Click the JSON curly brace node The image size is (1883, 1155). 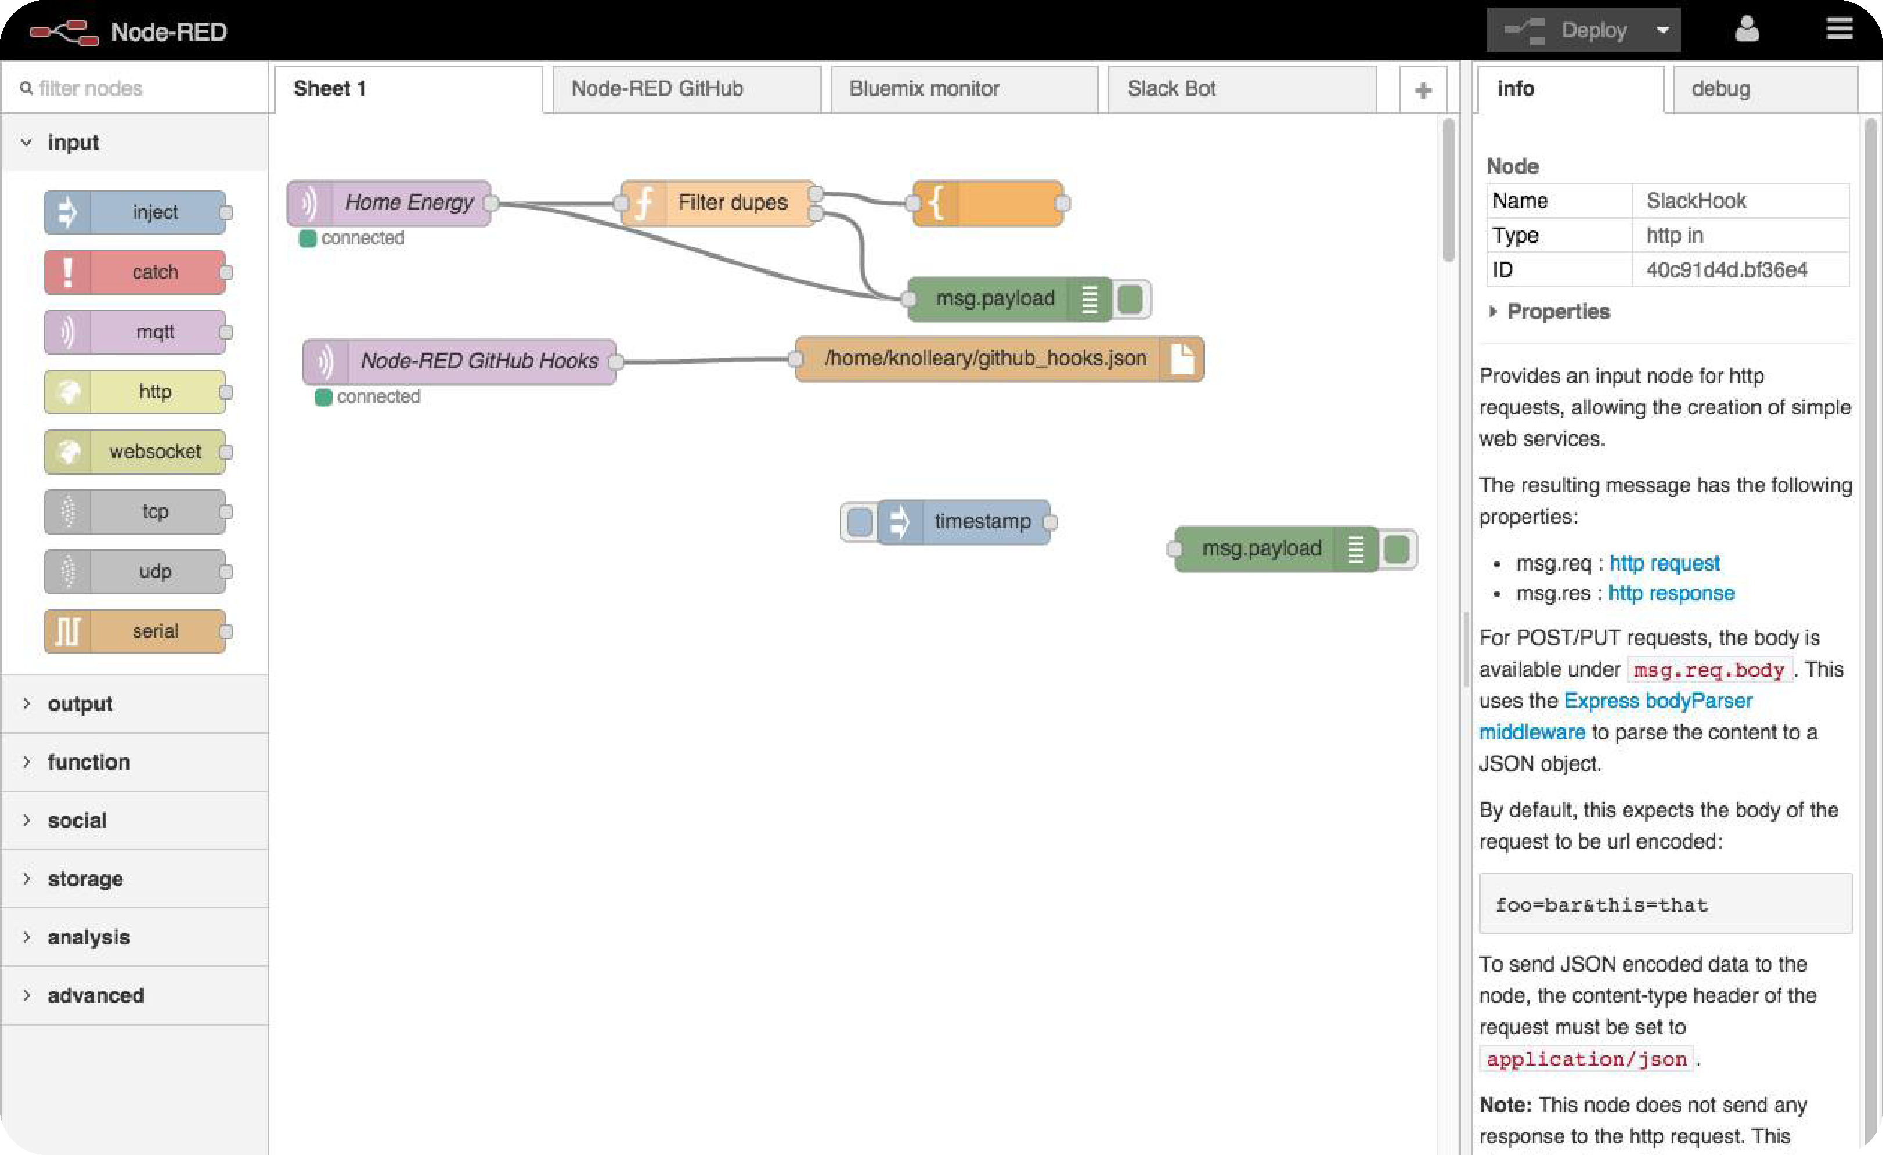coord(987,203)
